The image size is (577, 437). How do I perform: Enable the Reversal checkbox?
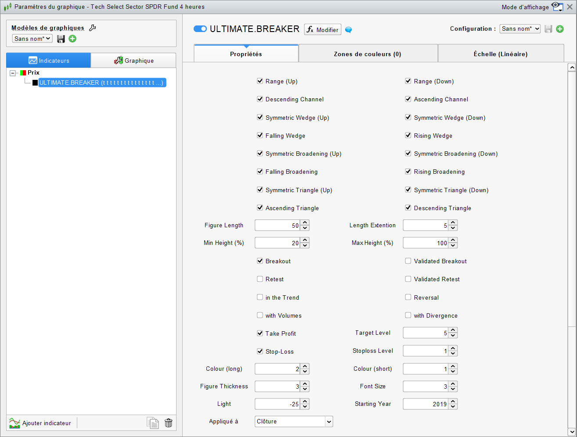[408, 297]
